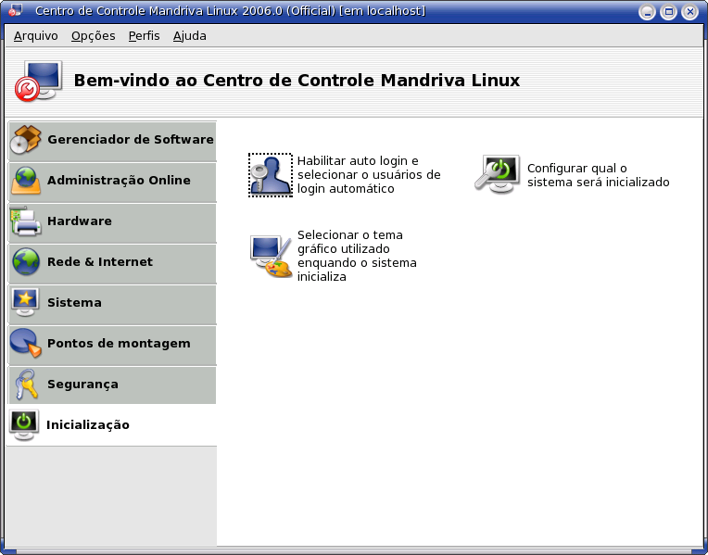Click the Segurança keys icon
The image size is (708, 555).
26,385
